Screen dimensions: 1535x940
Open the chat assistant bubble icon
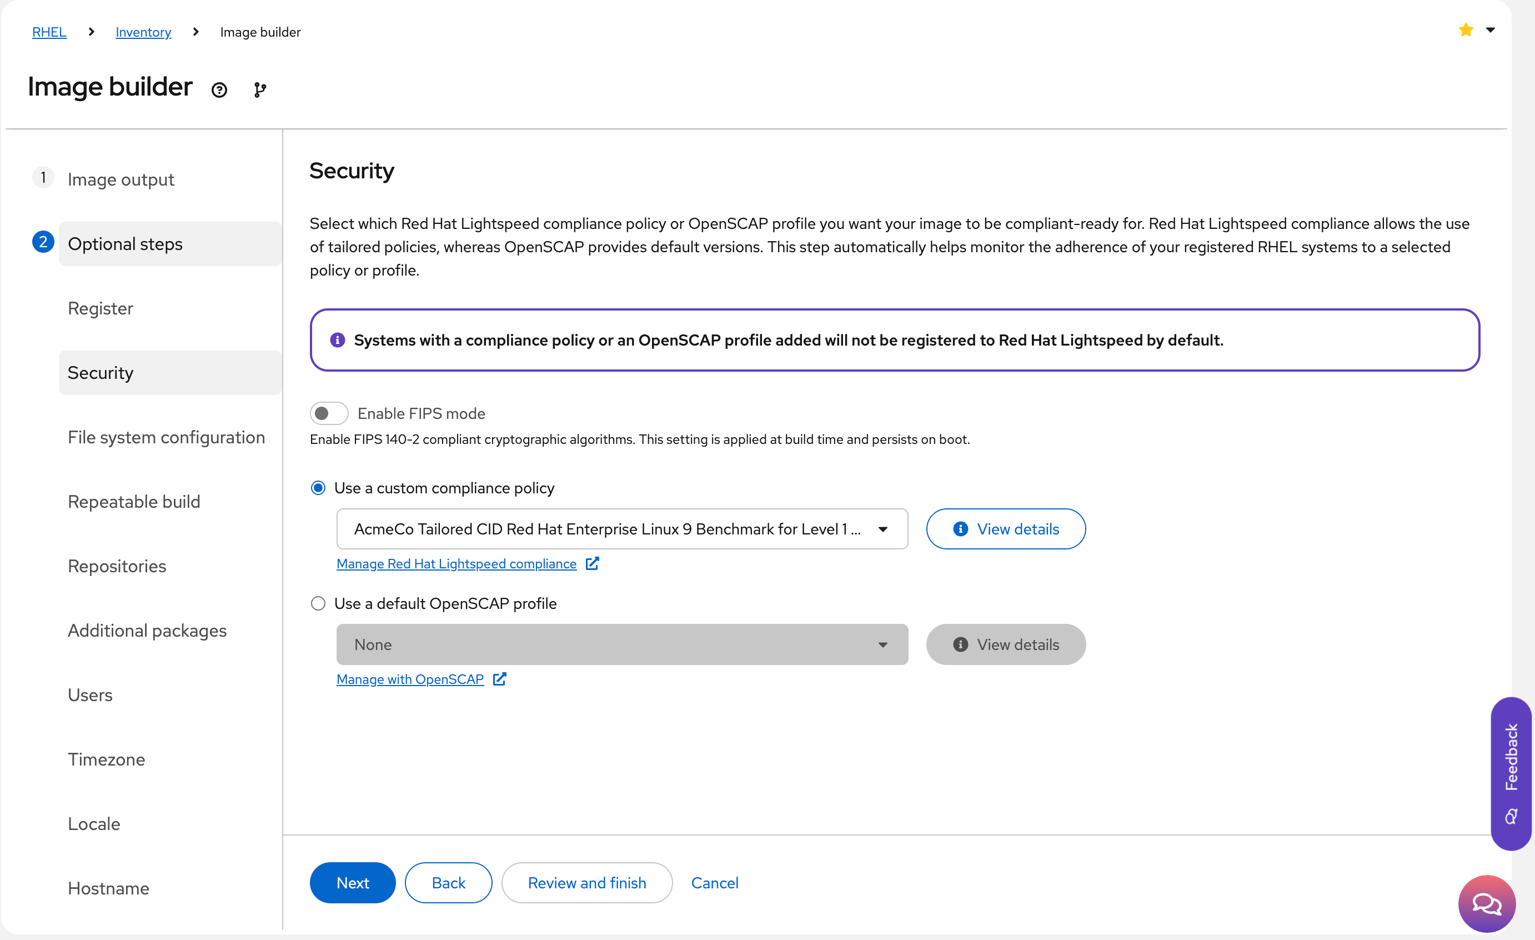[1487, 903]
